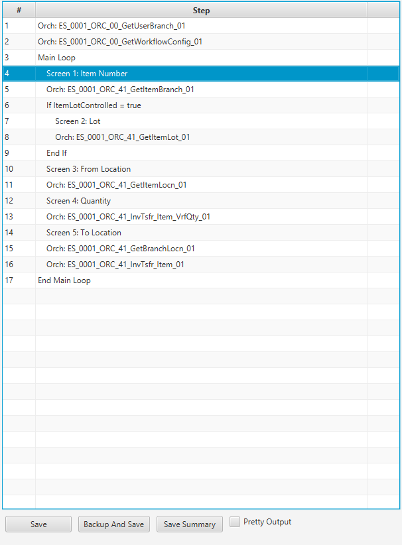Select the End If step row

point(201,153)
